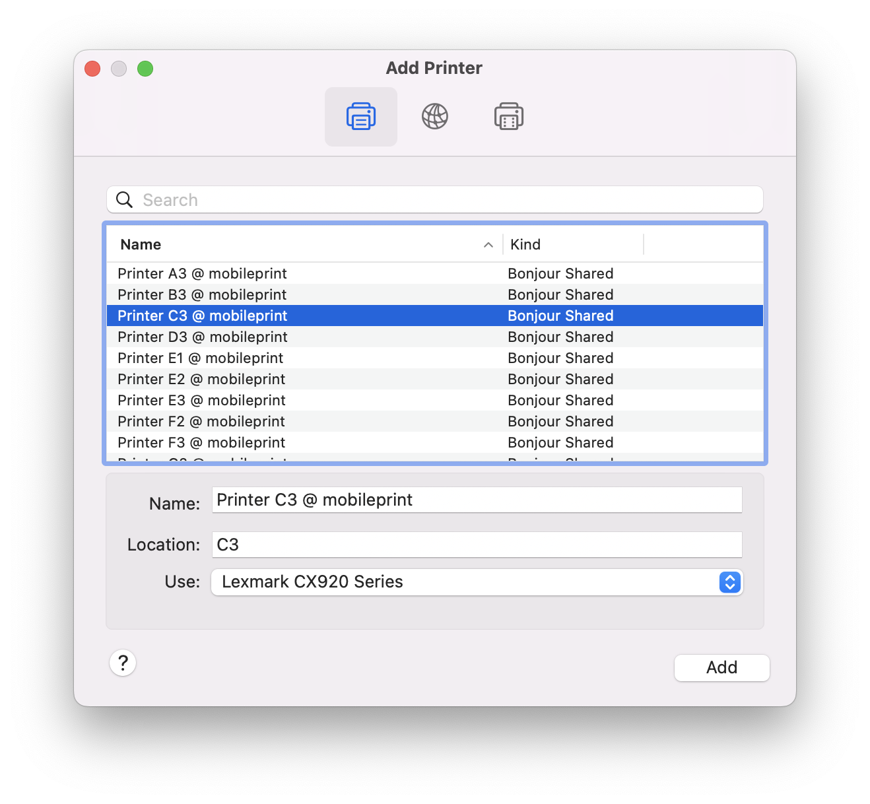The width and height of the screenshot is (870, 804).
Task: Select Printer D3 @ mobileprint row
Action: tap(435, 337)
